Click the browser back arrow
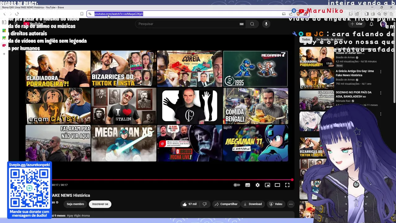This screenshot has width=396, height=223. [x=4, y=14]
